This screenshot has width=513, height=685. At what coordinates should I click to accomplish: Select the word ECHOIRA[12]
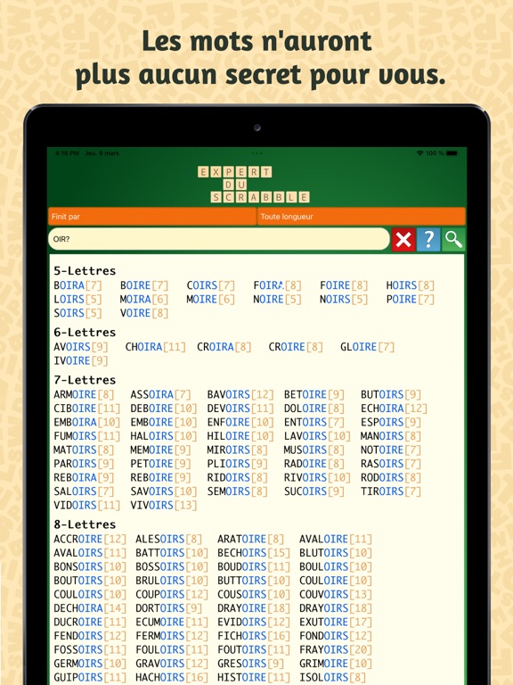394,409
